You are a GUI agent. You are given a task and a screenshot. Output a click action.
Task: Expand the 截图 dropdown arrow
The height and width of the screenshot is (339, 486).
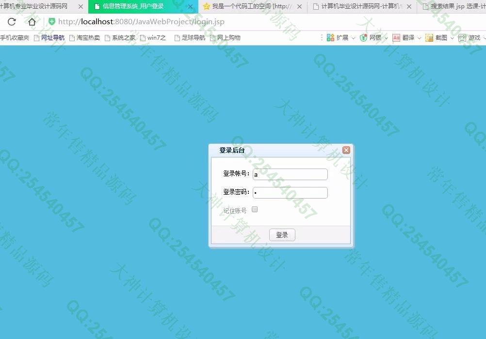[x=452, y=38]
